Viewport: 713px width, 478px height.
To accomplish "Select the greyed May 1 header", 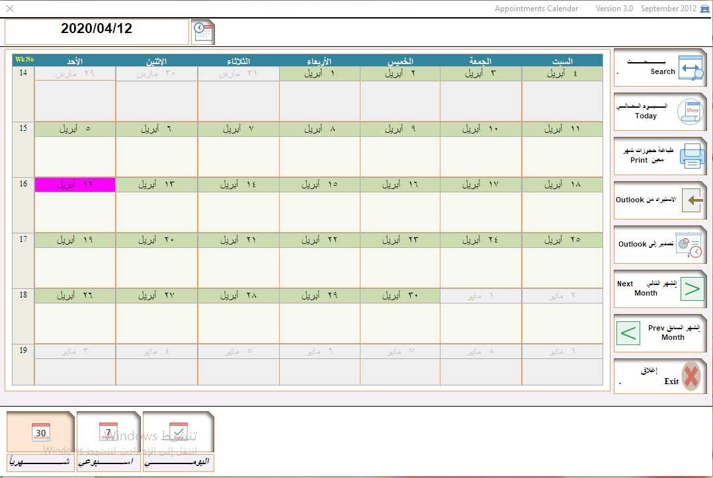I will click(481, 296).
